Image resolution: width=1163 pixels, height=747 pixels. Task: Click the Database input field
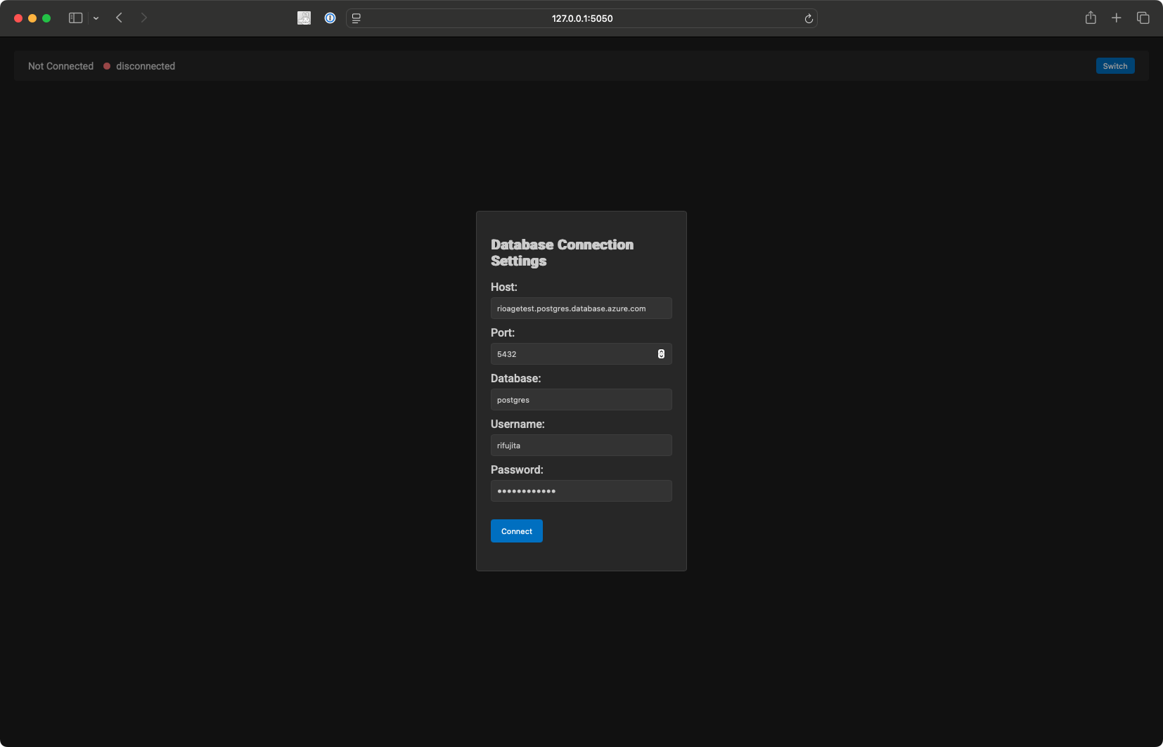(x=581, y=400)
